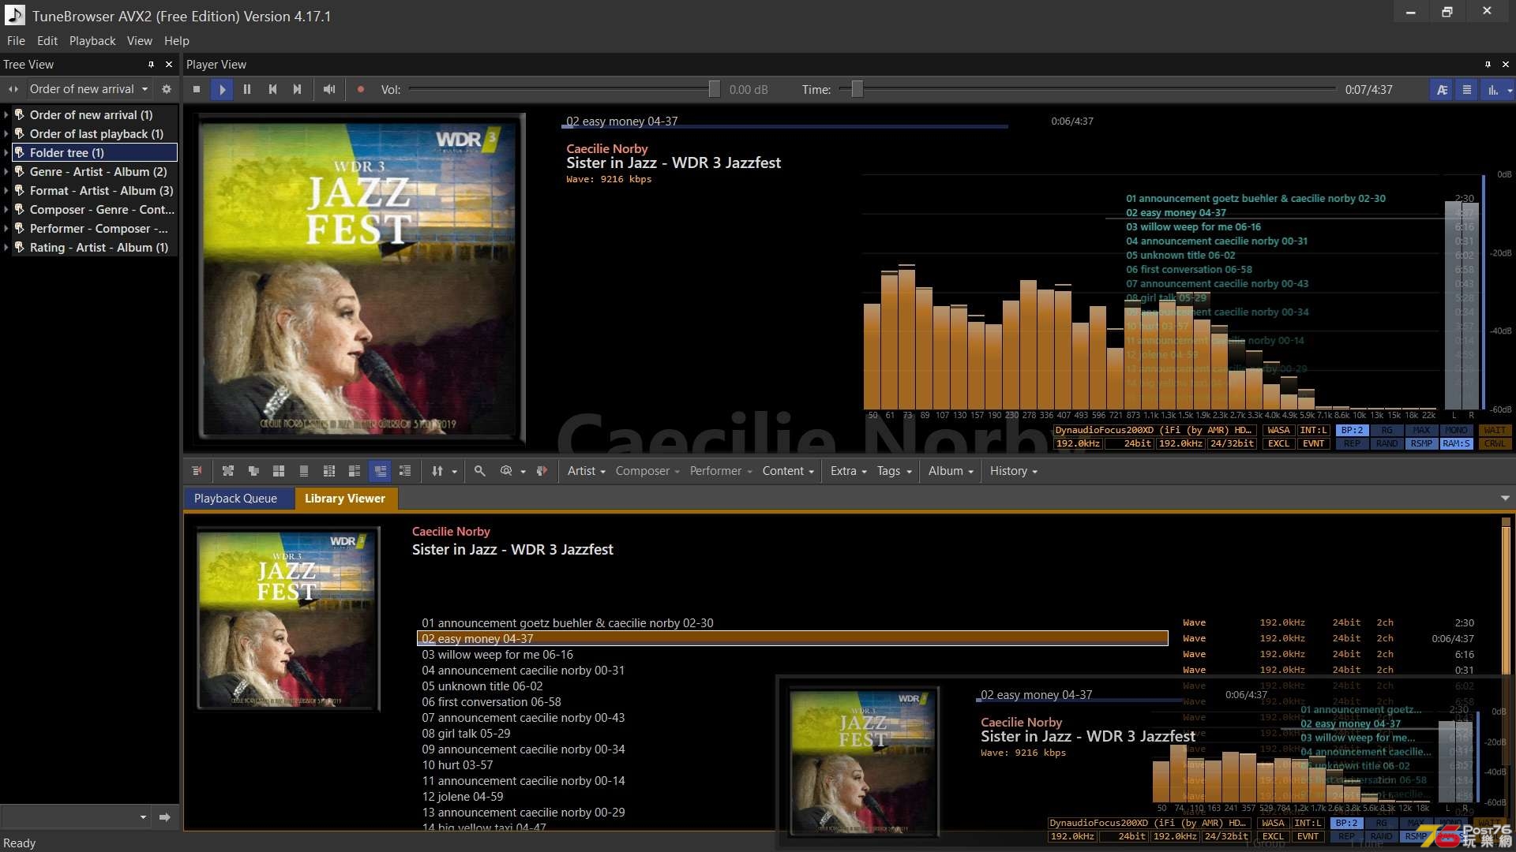The height and width of the screenshot is (852, 1516).
Task: Open the View menu
Action: click(139, 41)
